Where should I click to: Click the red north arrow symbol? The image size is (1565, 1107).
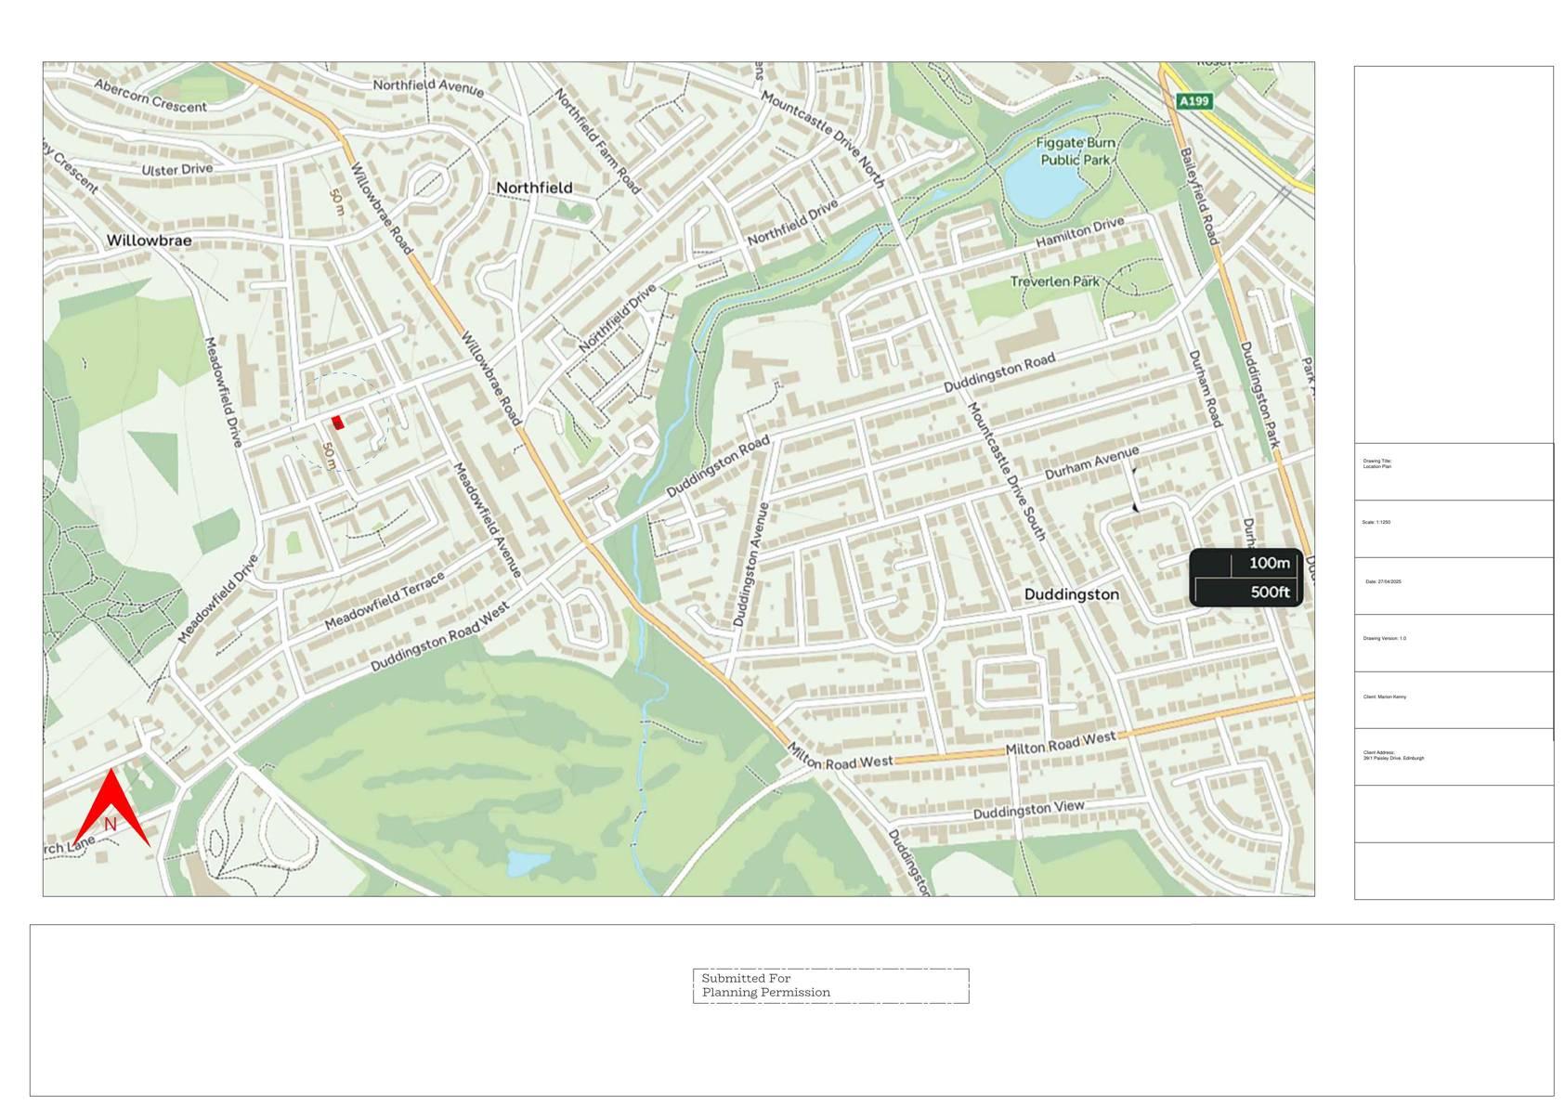(111, 807)
